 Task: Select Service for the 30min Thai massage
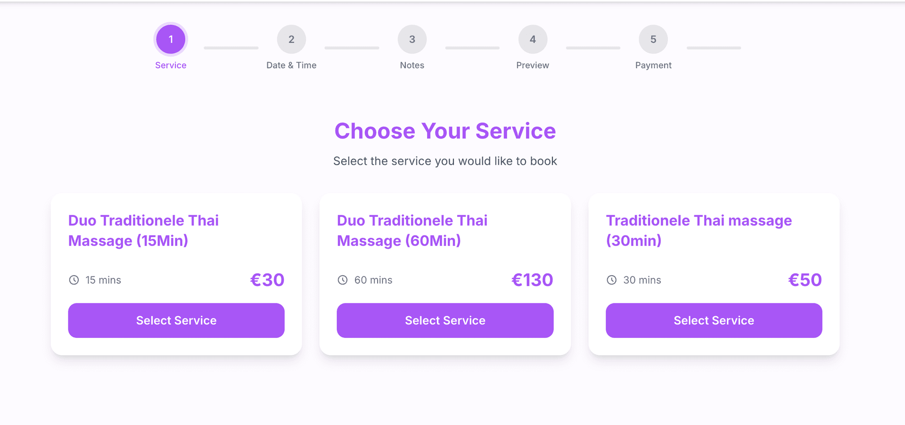click(x=714, y=320)
